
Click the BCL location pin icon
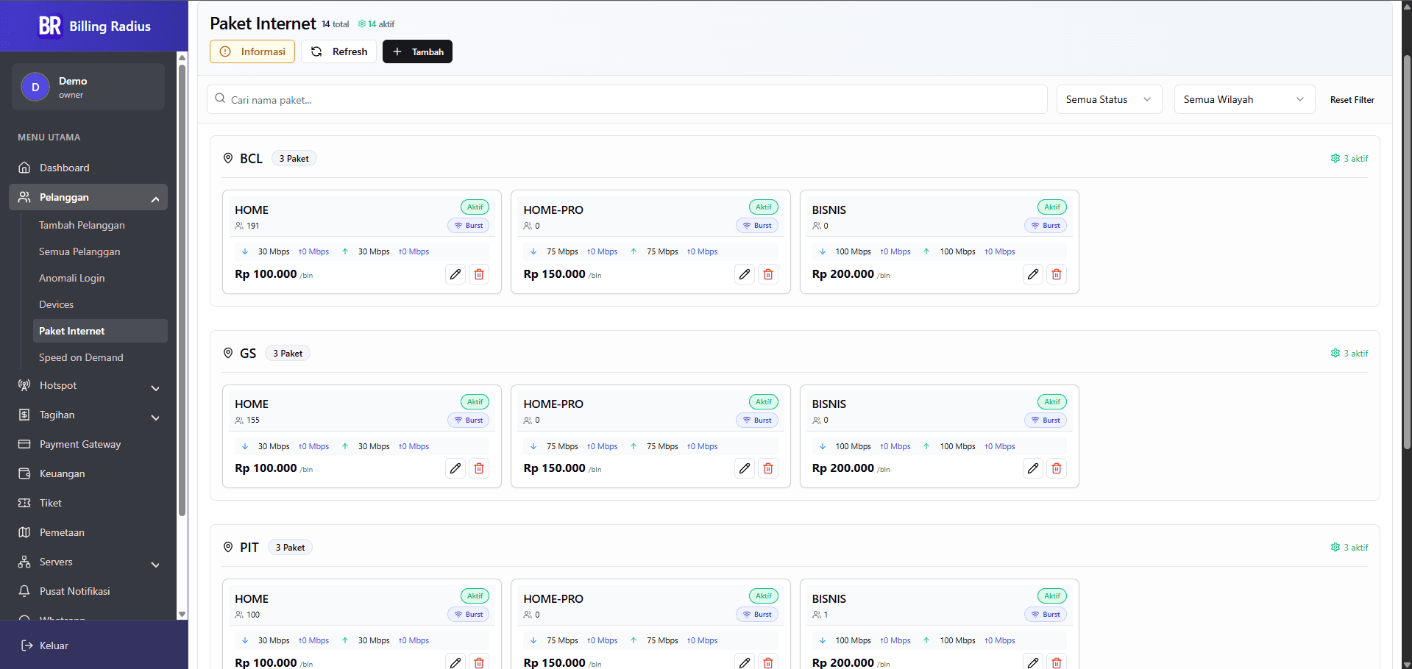tap(228, 158)
